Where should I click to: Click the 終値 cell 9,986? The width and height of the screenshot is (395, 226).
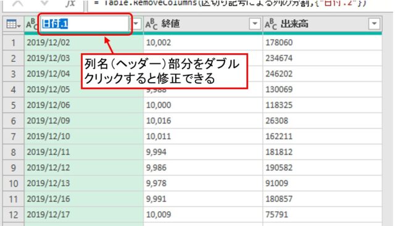coord(203,167)
